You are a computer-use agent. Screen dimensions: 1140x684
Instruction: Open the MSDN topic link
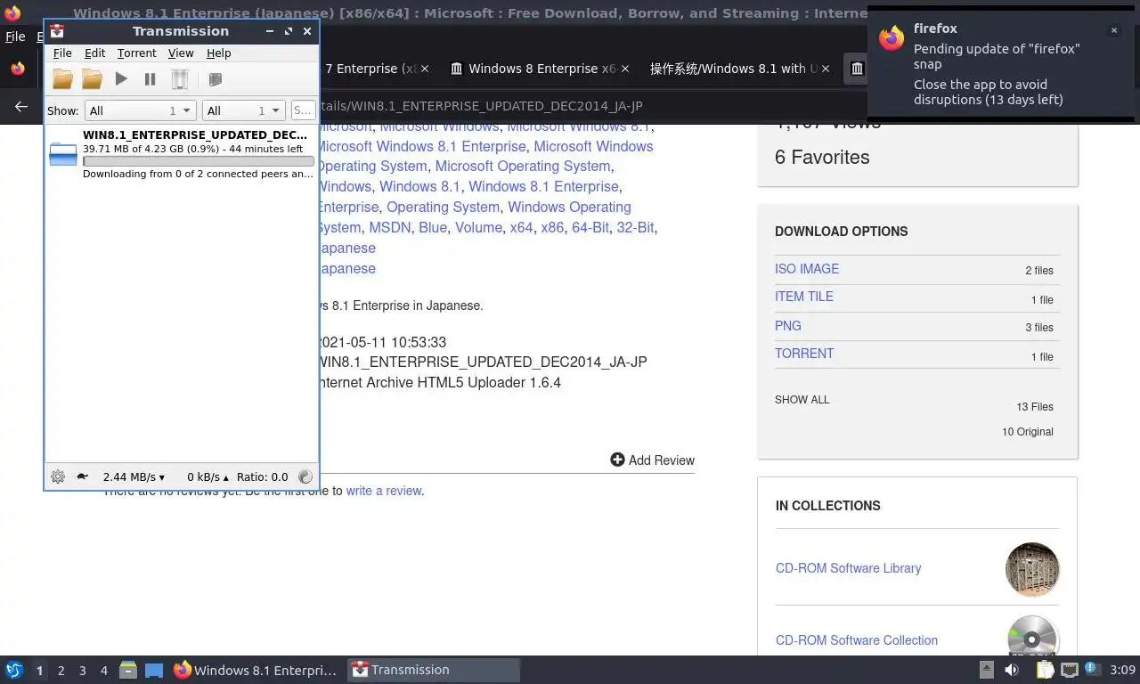(390, 227)
